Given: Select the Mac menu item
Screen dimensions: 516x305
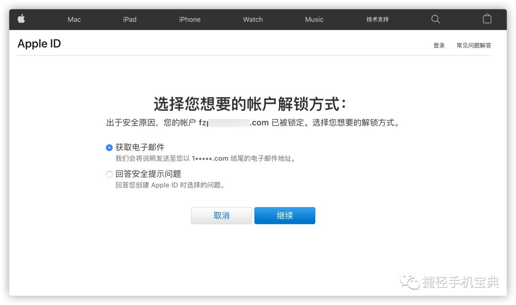Looking at the screenshot, I should (74, 19).
